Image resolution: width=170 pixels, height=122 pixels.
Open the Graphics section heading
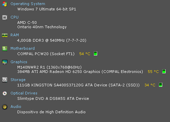19,62
